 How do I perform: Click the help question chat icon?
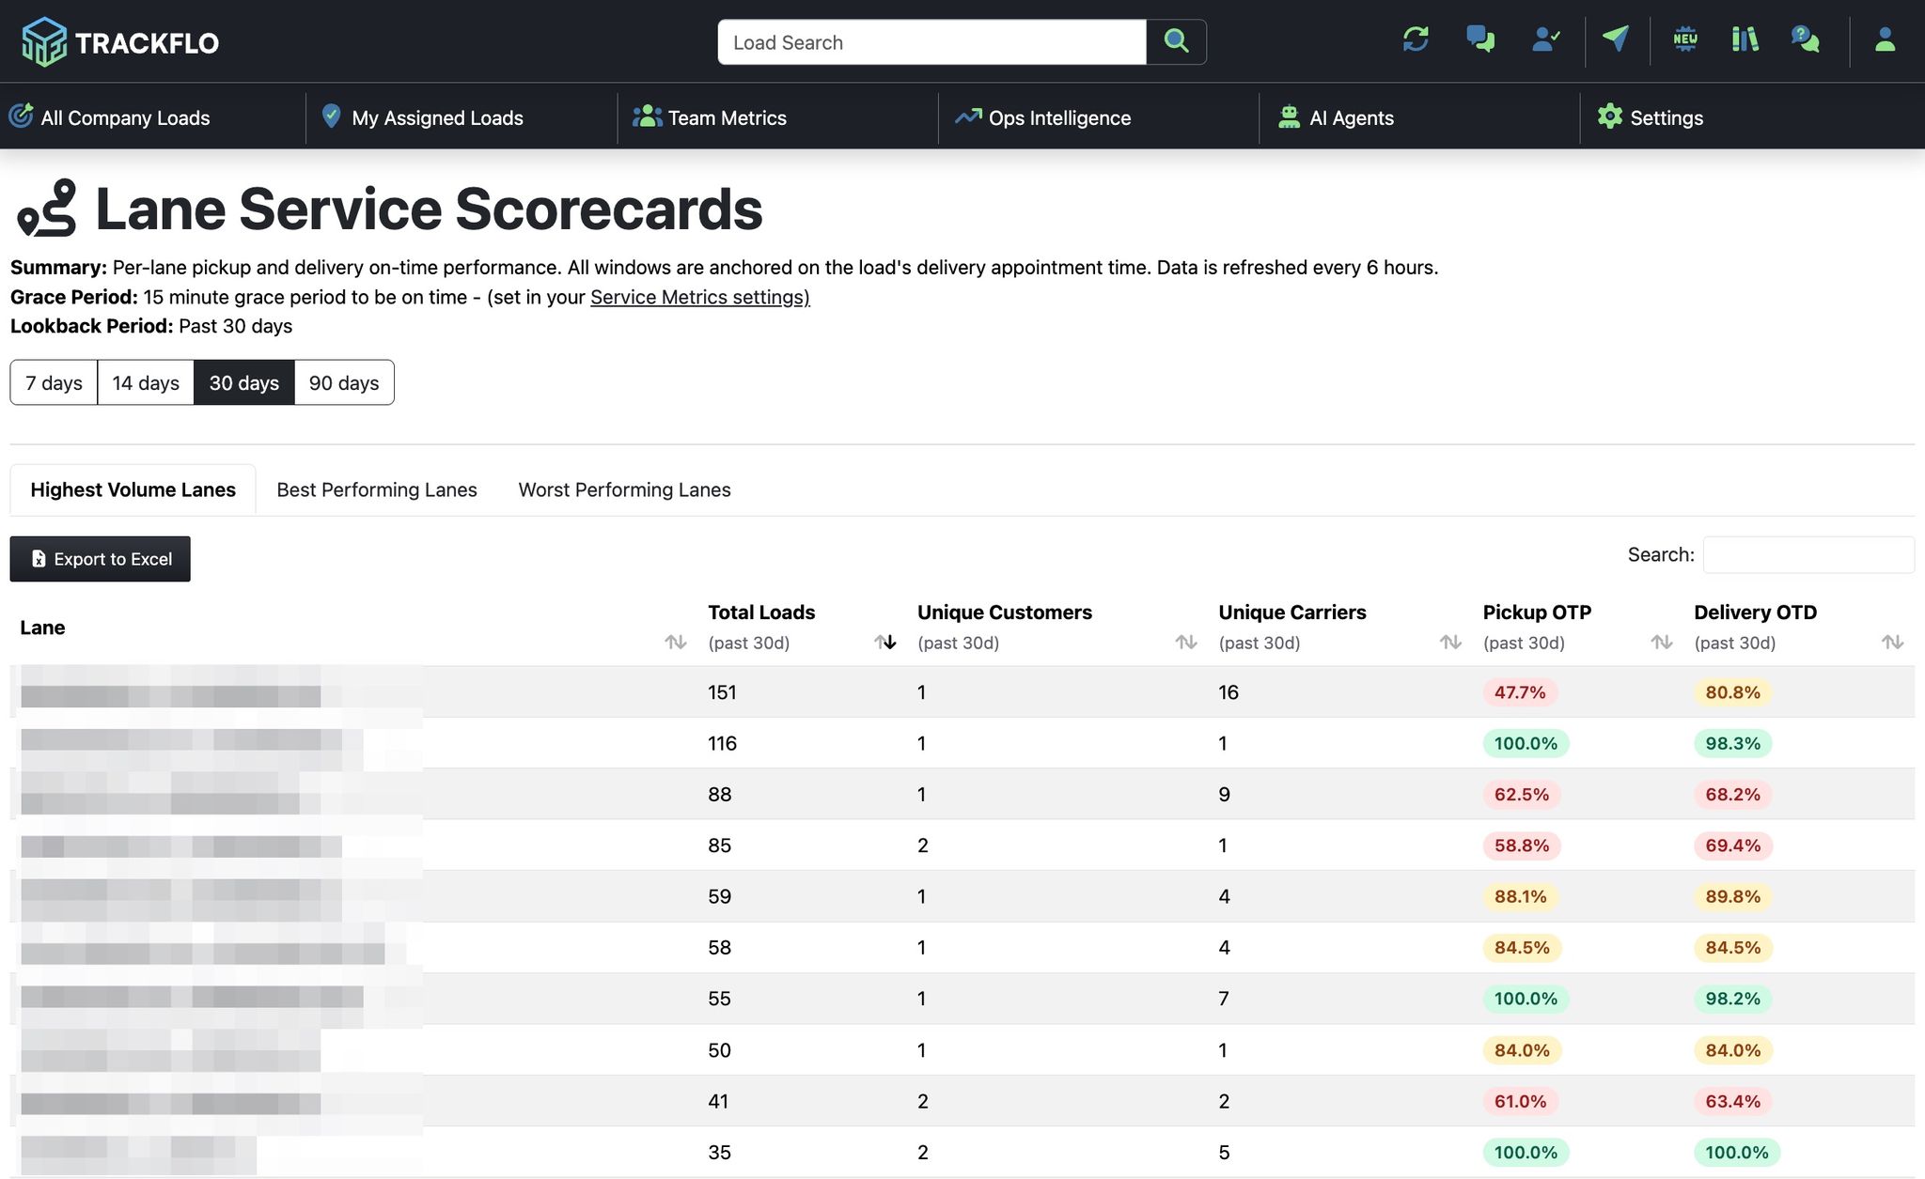coord(1805,39)
